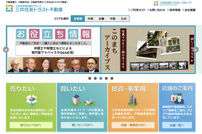Open ご利用ガイド link

pos(137,10)
